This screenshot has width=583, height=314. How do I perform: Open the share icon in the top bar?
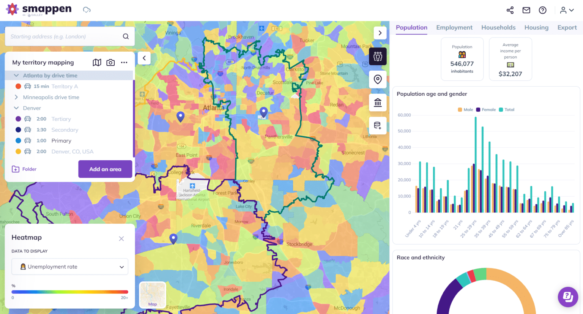[510, 10]
